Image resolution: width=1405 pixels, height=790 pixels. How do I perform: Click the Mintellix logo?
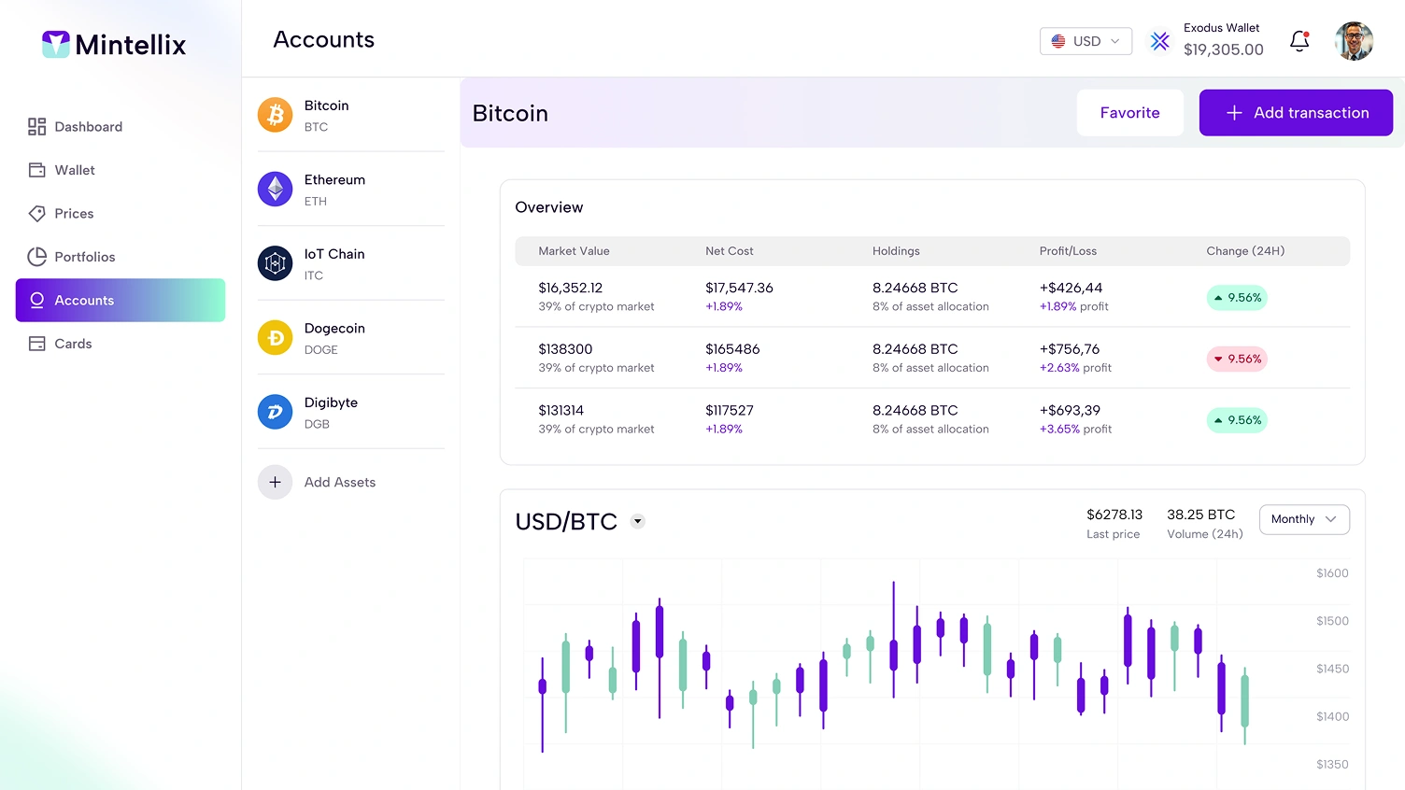[114, 44]
